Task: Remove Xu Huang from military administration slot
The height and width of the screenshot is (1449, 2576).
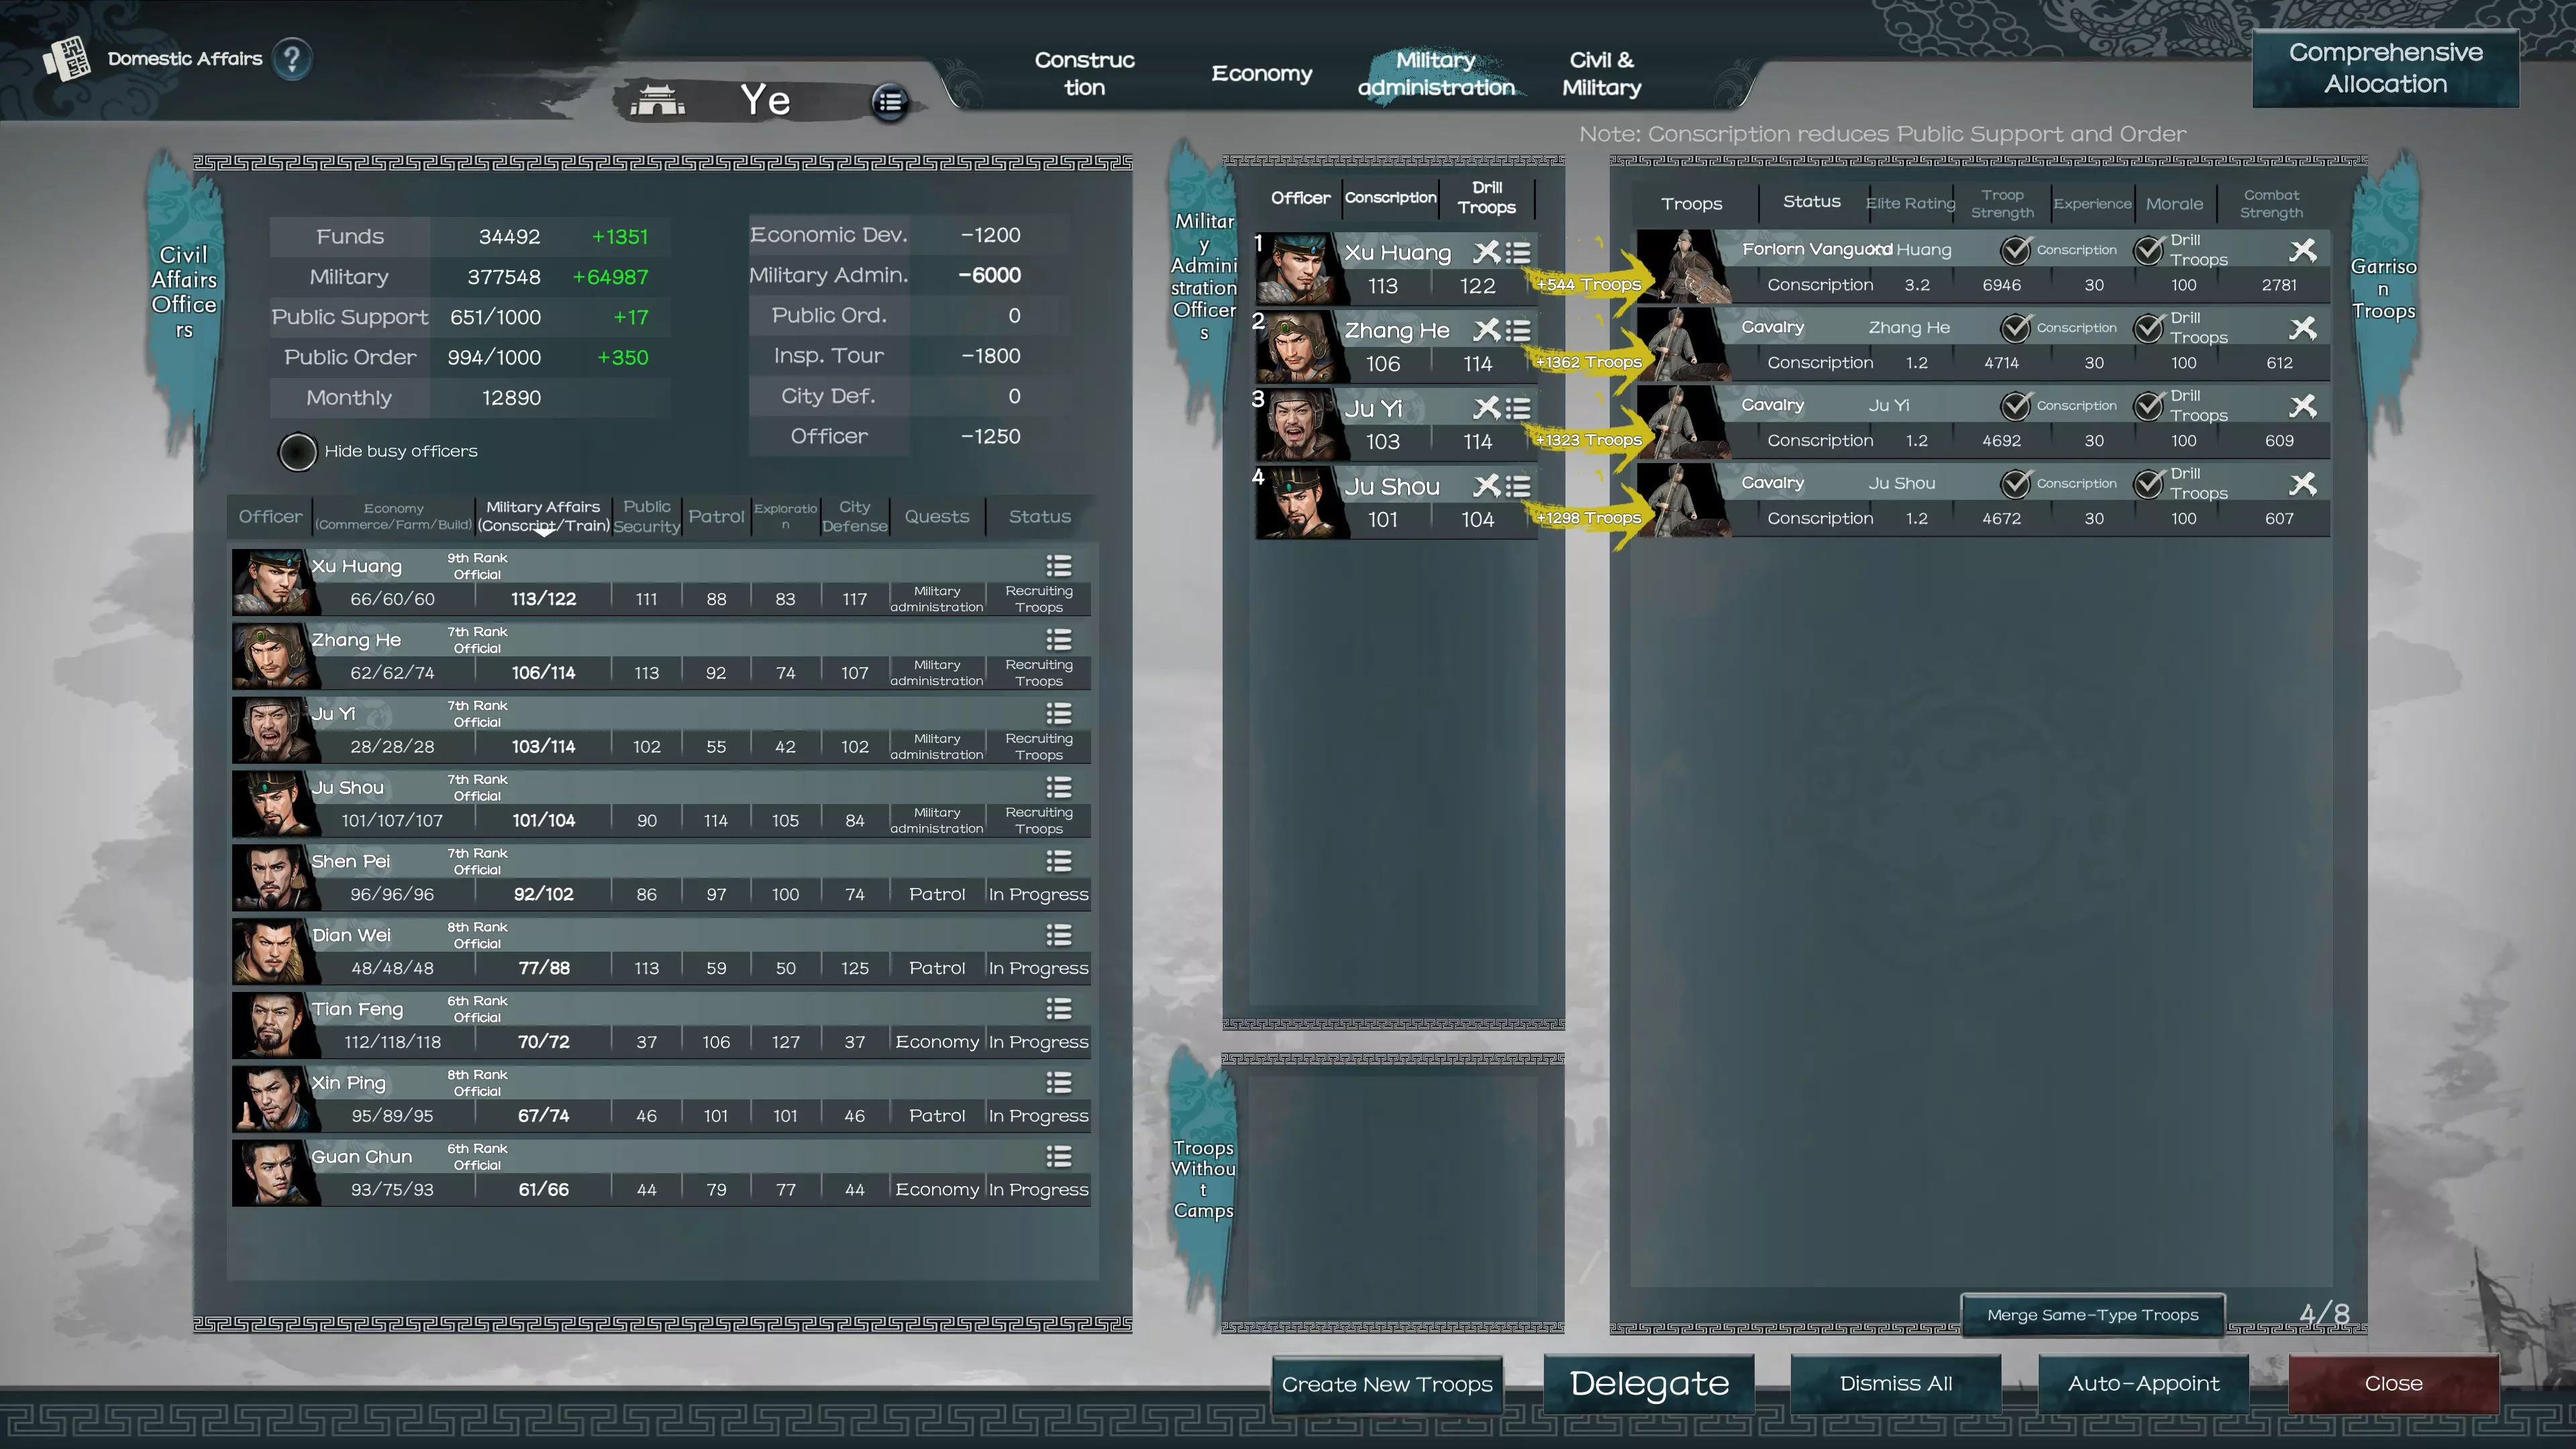Action: point(1486,252)
